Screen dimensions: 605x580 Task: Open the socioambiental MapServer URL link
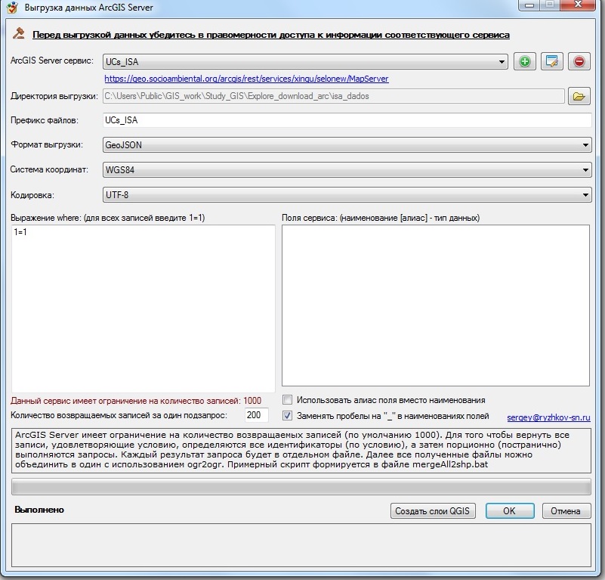[246, 79]
